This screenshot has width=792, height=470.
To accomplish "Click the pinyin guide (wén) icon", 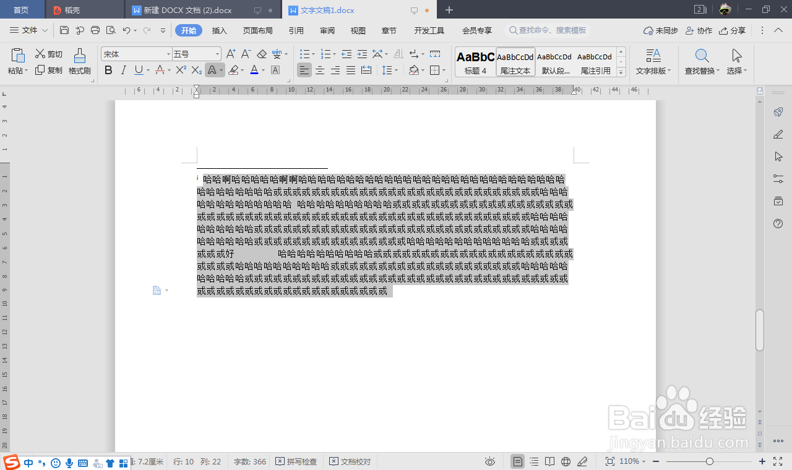I will coord(277,54).
